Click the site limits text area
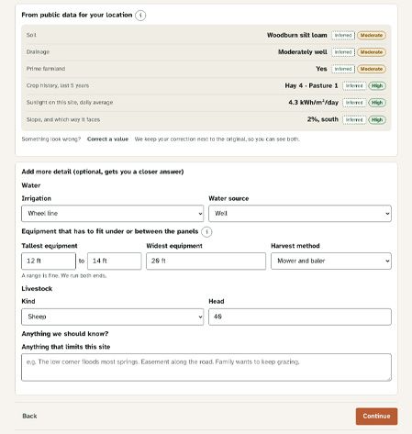The width and height of the screenshot is (412, 434). pyautogui.click(x=206, y=367)
